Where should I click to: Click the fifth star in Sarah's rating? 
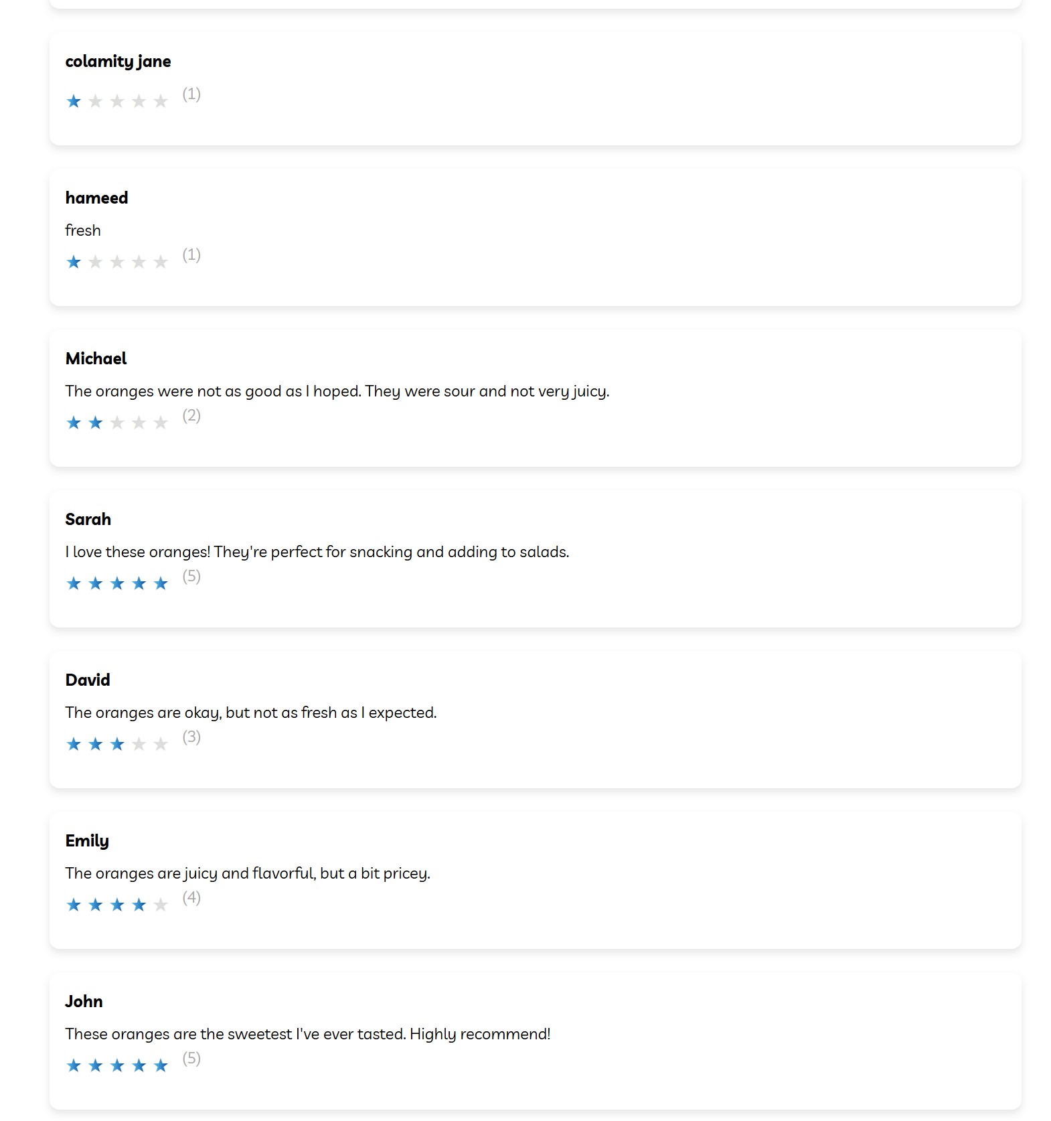(x=161, y=583)
